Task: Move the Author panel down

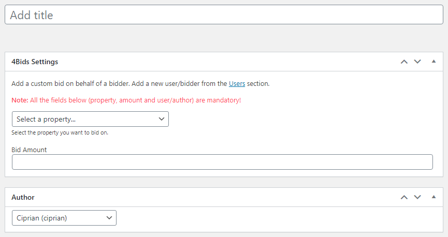Action: [417, 197]
